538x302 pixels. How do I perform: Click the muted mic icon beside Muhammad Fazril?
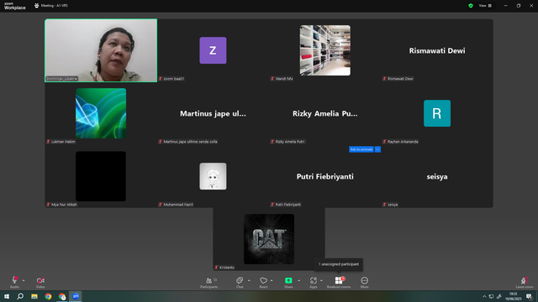pyautogui.click(x=161, y=205)
